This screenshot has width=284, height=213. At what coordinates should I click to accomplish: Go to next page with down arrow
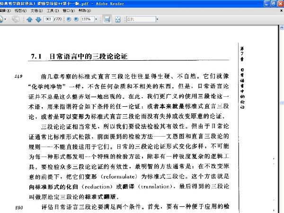(x=38, y=19)
